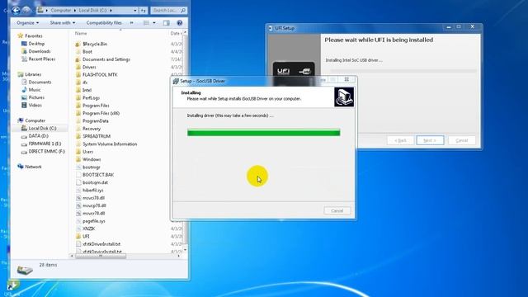Click Cancel in UFI Setup window

pos(462,140)
